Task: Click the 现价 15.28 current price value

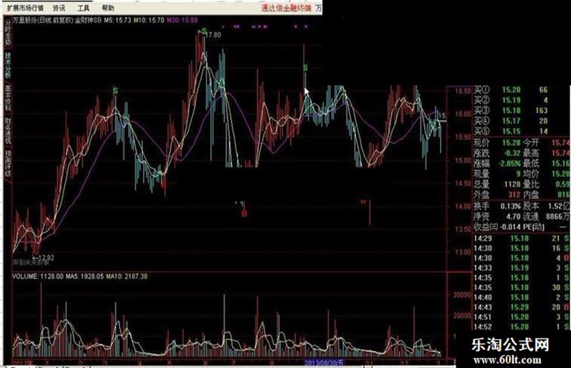Action: click(511, 143)
